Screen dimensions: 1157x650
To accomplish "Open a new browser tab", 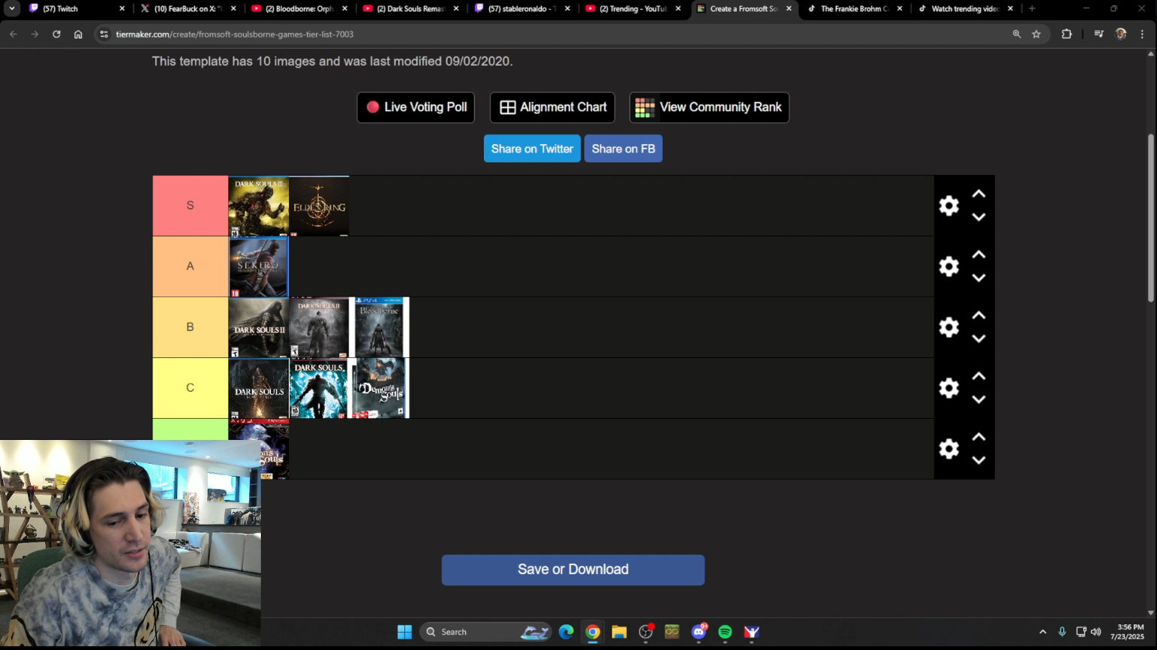I will point(1032,9).
